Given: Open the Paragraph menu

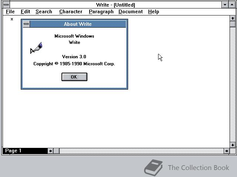Looking at the screenshot, I should tap(101, 11).
